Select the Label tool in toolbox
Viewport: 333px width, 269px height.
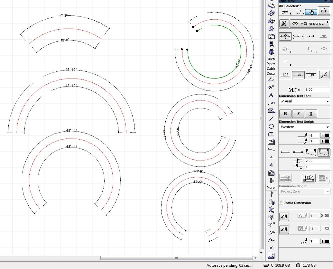[271, 103]
